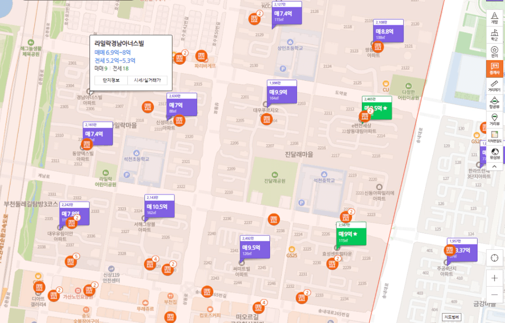
Task: Click the agent cluster icon numbered 5
Action: click(x=71, y=261)
